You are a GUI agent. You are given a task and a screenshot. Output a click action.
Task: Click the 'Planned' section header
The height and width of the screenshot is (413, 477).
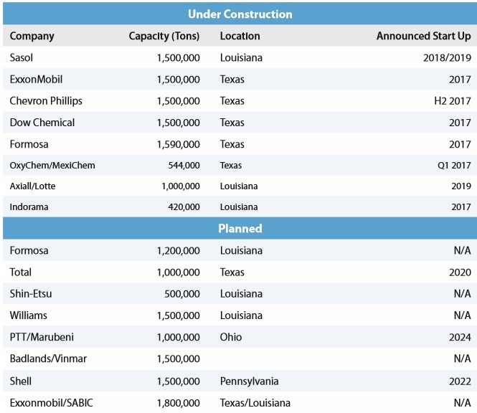[240, 229]
